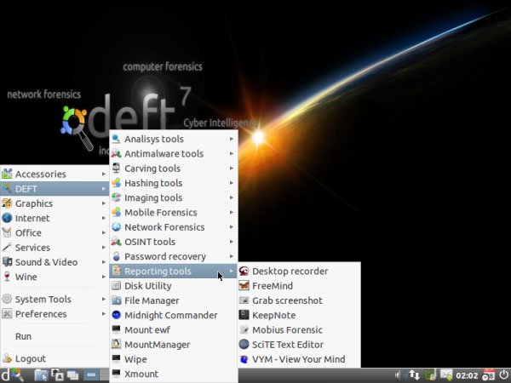Click the Office category icon
Viewport: 511px width, 383px height.
coord(7,232)
